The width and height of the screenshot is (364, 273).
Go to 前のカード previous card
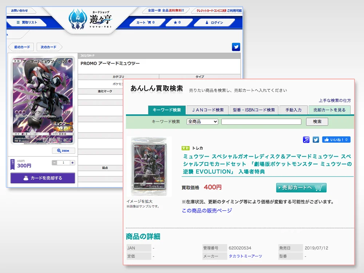point(21,47)
